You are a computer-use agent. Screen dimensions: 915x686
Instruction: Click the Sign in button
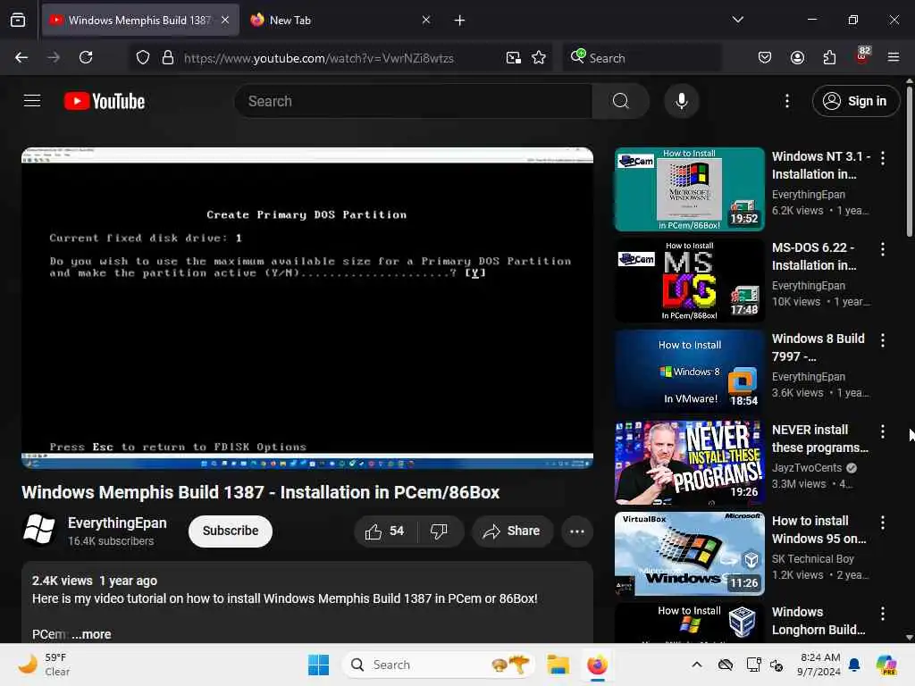click(x=855, y=101)
